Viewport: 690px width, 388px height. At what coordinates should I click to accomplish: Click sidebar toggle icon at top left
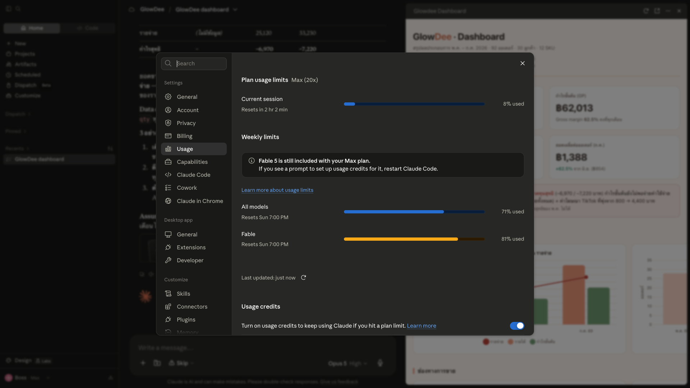(x=9, y=9)
